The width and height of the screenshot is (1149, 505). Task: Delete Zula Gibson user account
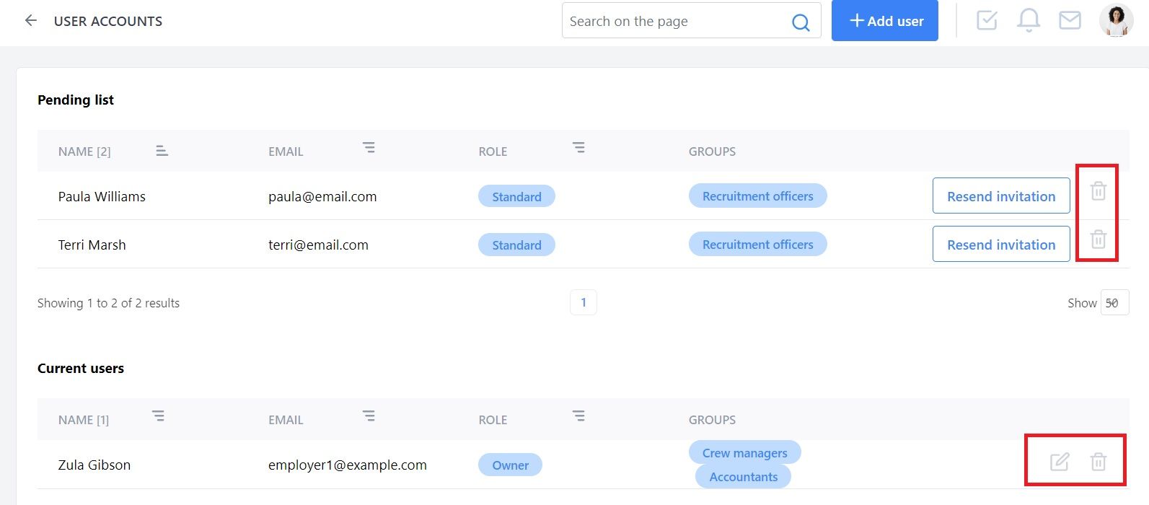(x=1098, y=462)
